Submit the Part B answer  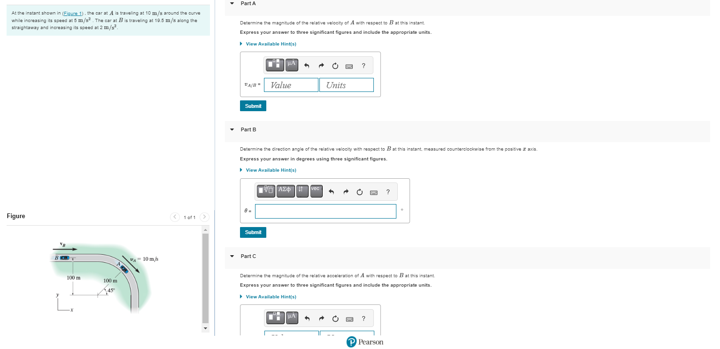[x=253, y=232]
